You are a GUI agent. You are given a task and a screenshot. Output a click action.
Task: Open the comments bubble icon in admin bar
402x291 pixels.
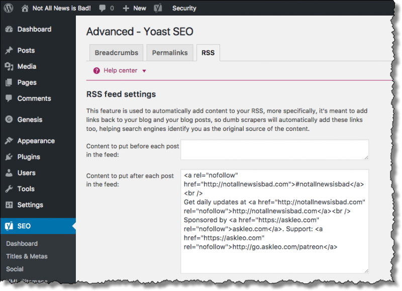[x=103, y=8]
